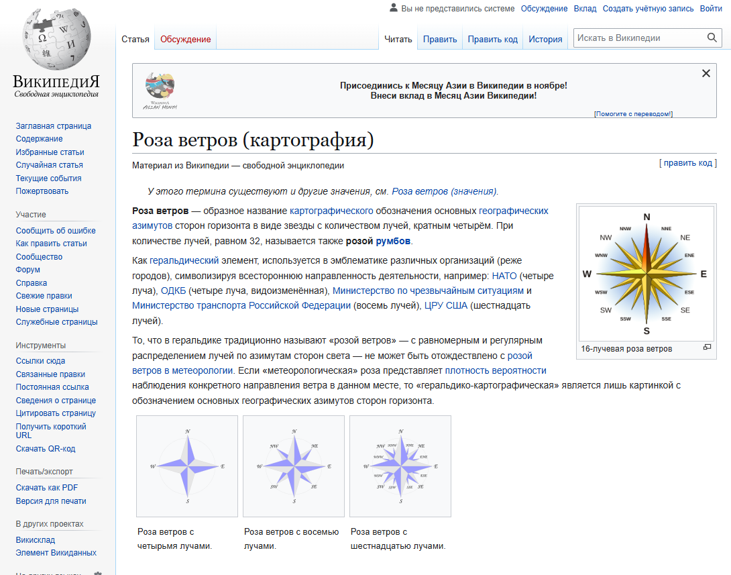Click Скачать как PDF
This screenshot has height=575, width=731.
point(47,487)
